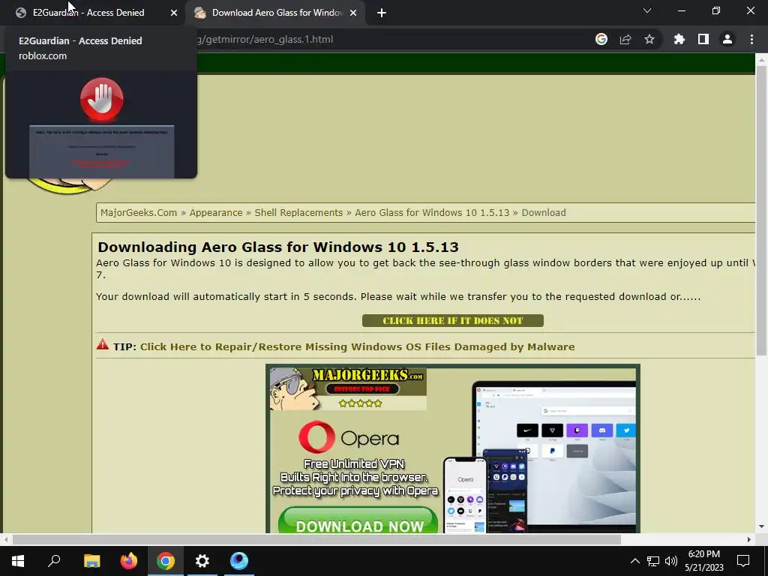Click the MajorGeeks Editors Top Pick badge
Screen dimensions: 768x576
348,389
